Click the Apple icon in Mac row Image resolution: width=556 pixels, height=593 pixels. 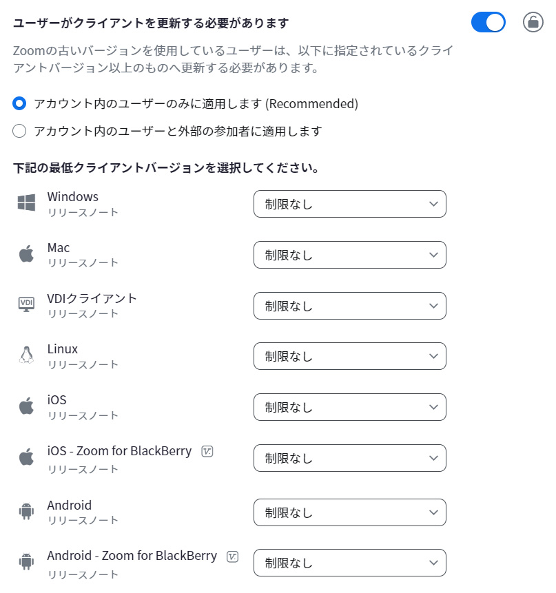click(26, 254)
